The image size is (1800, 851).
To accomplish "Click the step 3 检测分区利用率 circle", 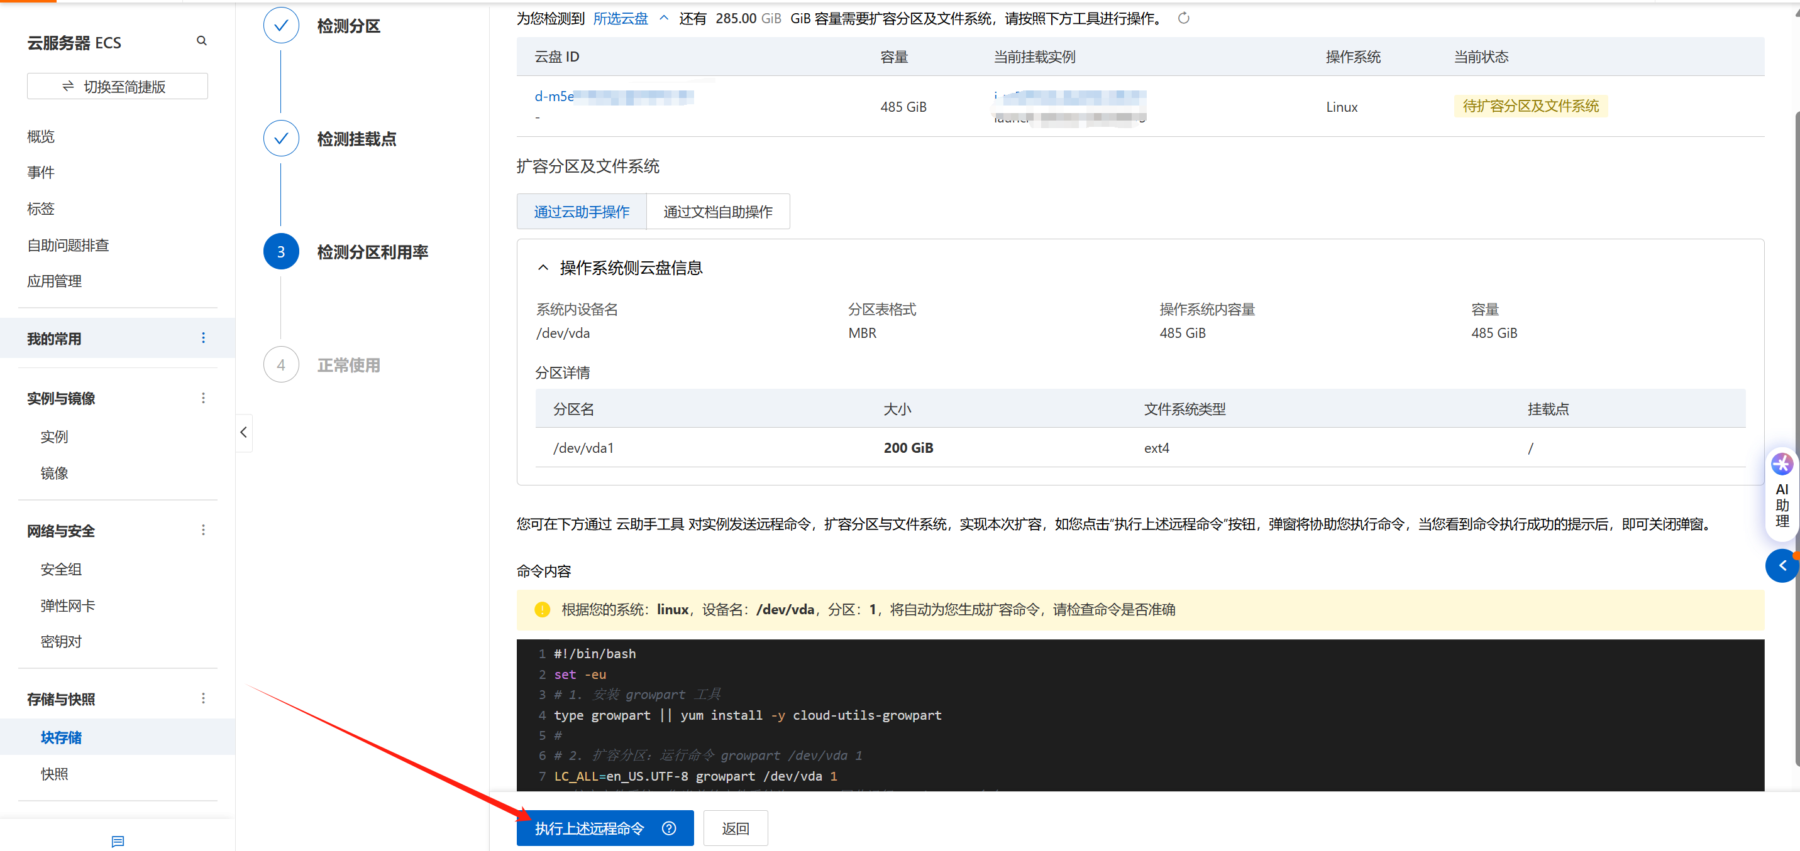I will 281,251.
